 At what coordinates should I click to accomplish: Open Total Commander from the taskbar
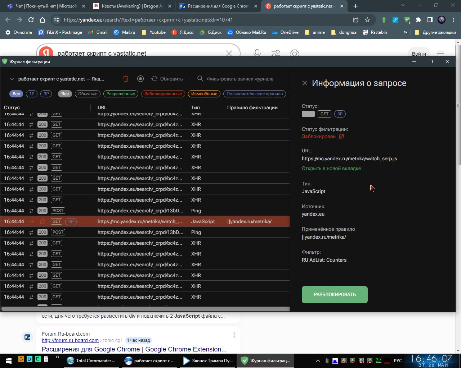(x=91, y=360)
